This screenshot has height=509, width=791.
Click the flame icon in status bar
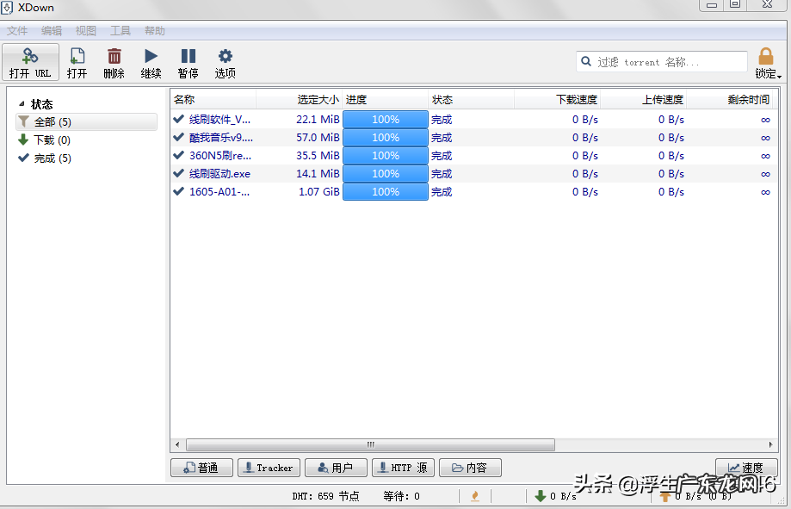(x=475, y=496)
